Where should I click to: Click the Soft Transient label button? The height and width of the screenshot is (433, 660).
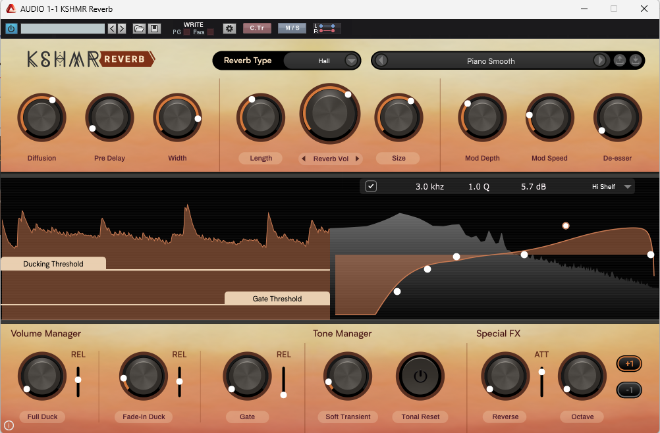(x=348, y=417)
